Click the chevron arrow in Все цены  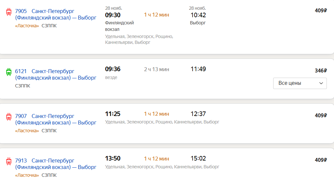pos(321,83)
